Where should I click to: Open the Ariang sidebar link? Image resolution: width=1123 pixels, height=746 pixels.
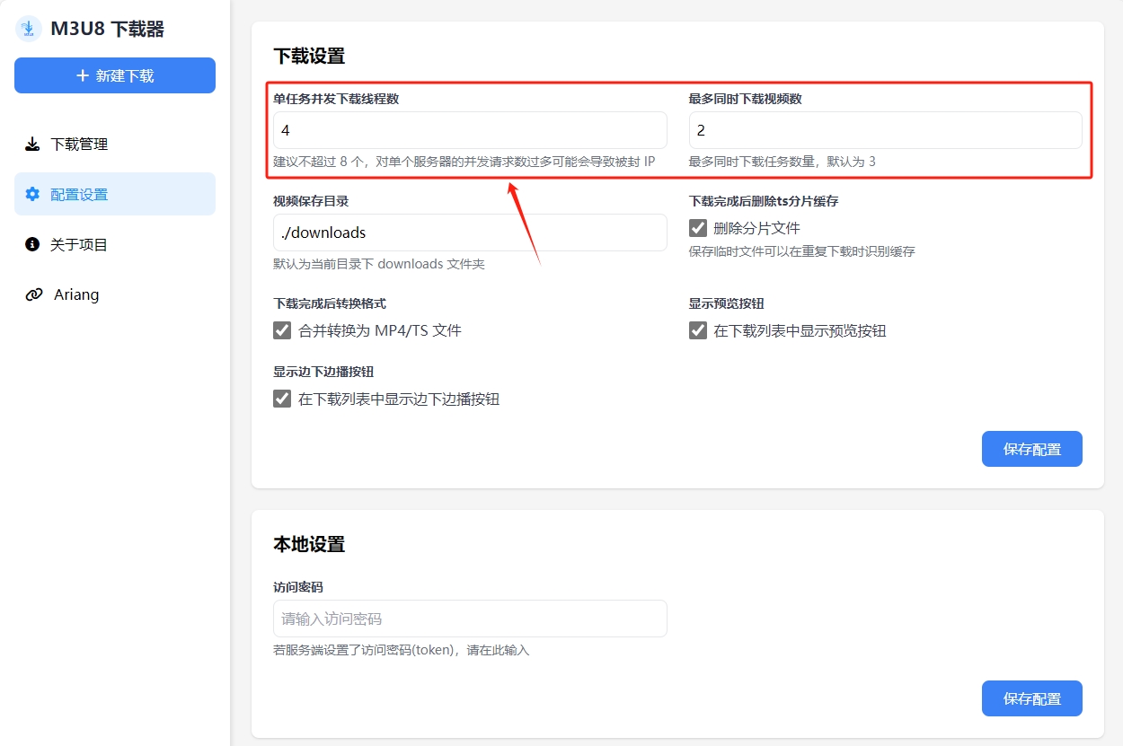coord(115,294)
